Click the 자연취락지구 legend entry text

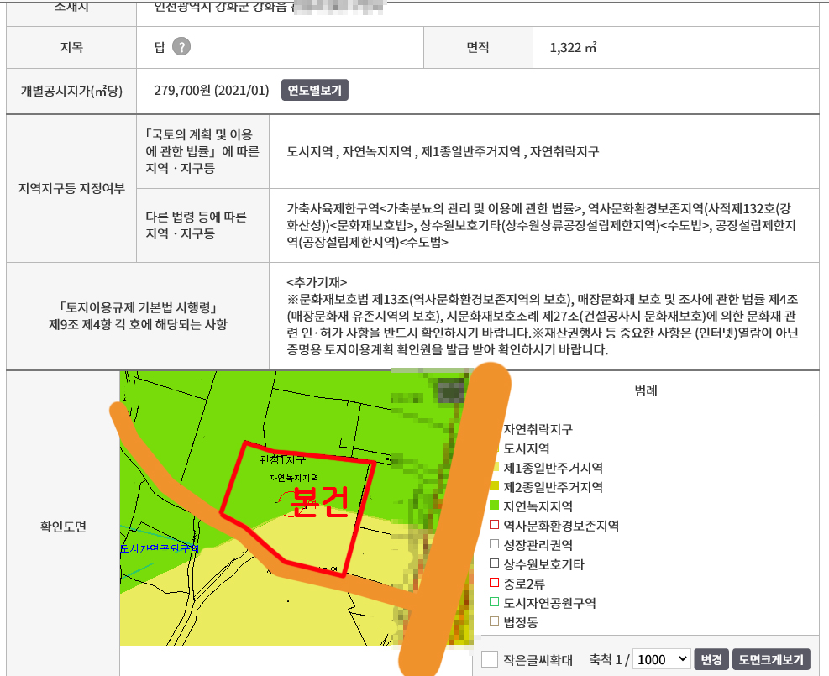pos(538,429)
